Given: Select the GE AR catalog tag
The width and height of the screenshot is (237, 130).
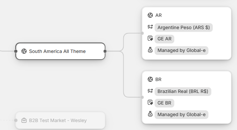Looking at the screenshot, I should (x=164, y=39).
